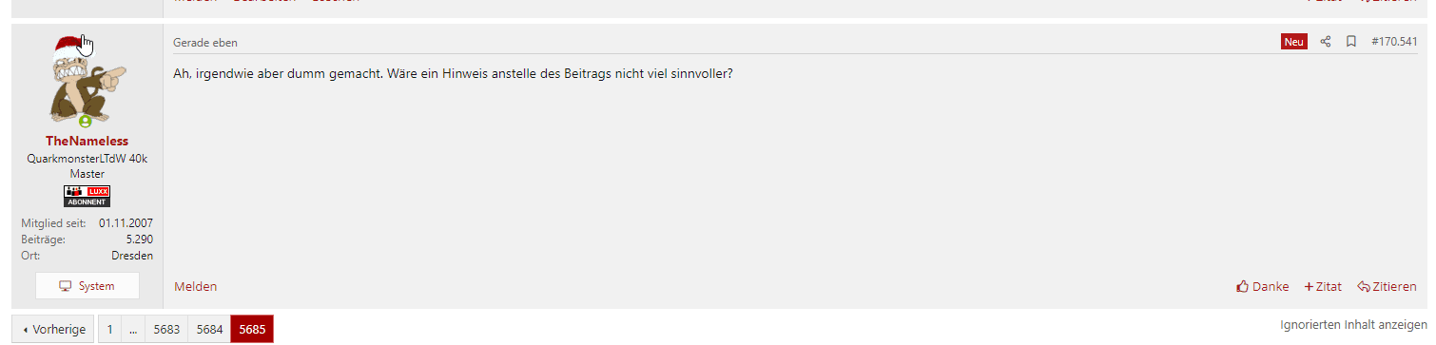Viewport: 1436px width, 345px height.
Task: Jump to page 1 of the thread
Action: coord(109,329)
